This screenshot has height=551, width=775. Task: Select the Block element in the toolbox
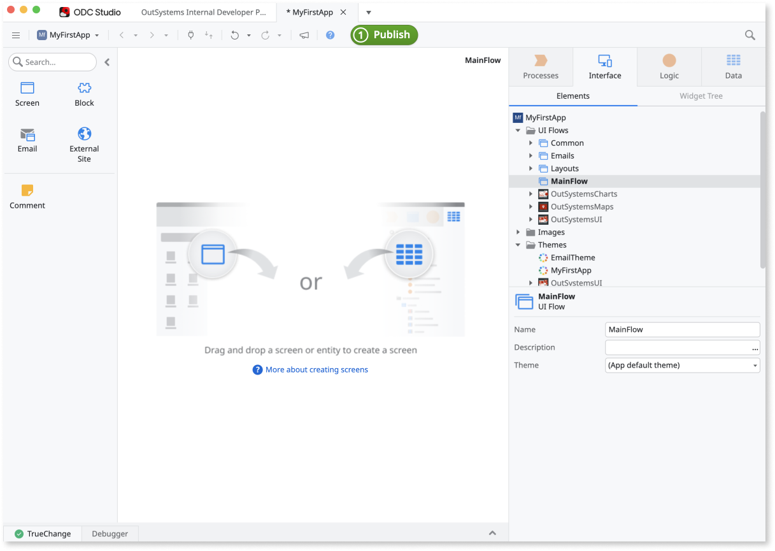point(83,94)
